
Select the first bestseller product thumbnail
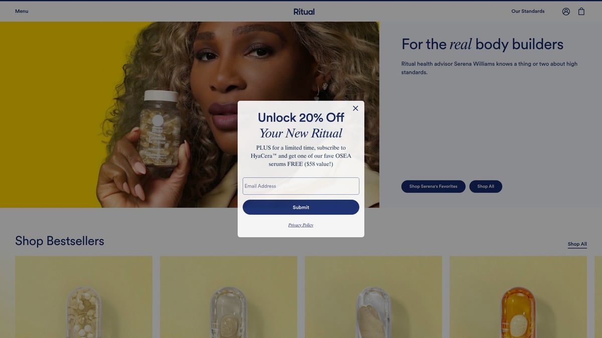click(84, 297)
